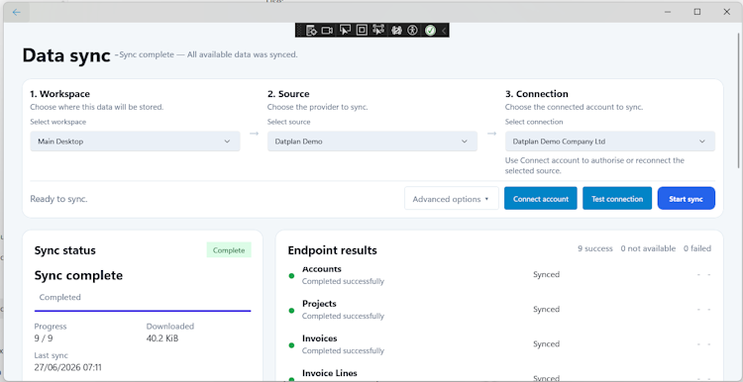Click the Invoices endpoint row title
This screenshot has height=382, width=743.
(320, 338)
